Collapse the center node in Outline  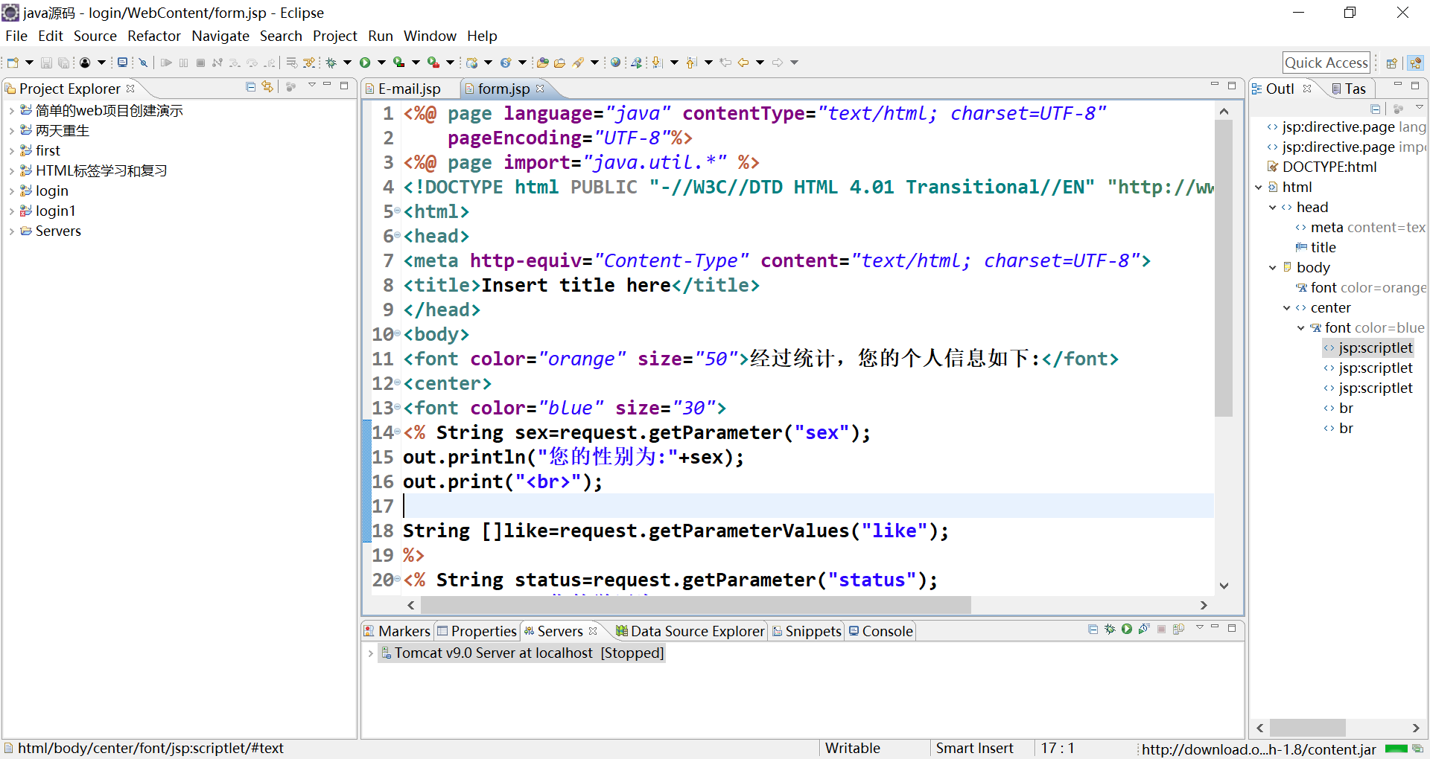click(1287, 308)
